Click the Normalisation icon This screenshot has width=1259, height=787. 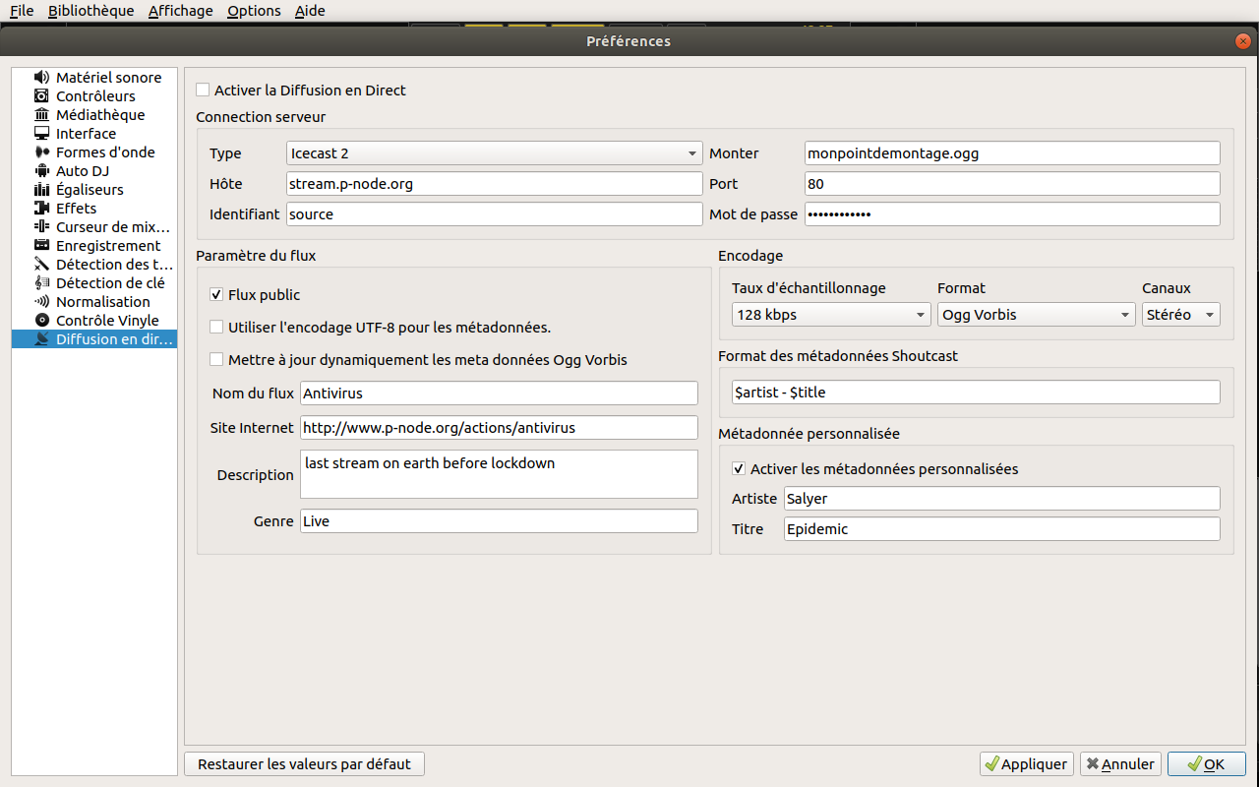tap(41, 302)
